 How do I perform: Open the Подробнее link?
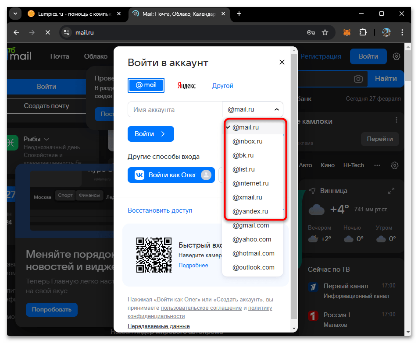193,266
